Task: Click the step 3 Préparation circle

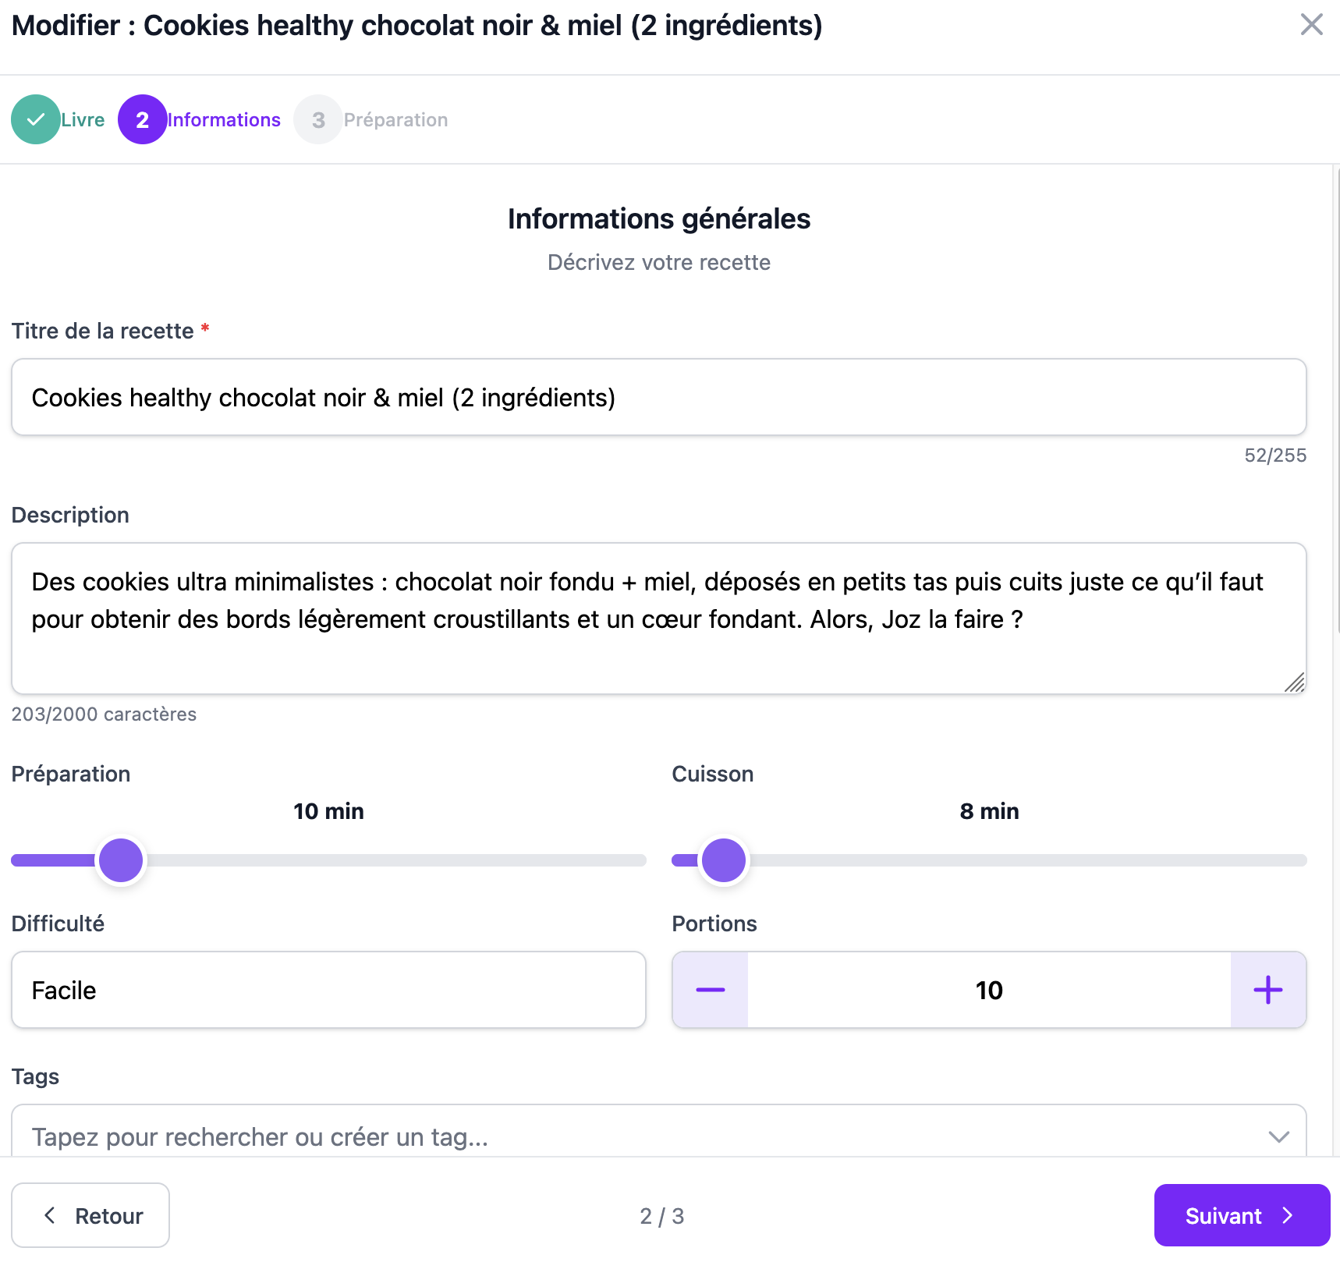Action: click(x=317, y=119)
